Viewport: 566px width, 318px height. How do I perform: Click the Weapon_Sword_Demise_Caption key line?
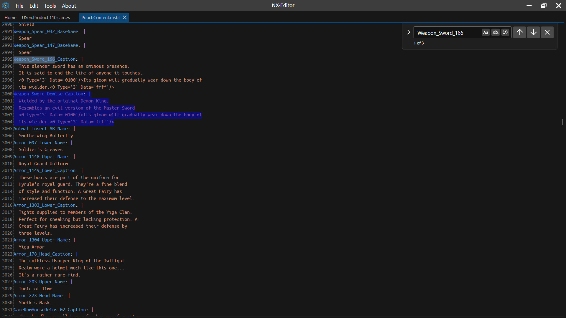[x=49, y=94]
